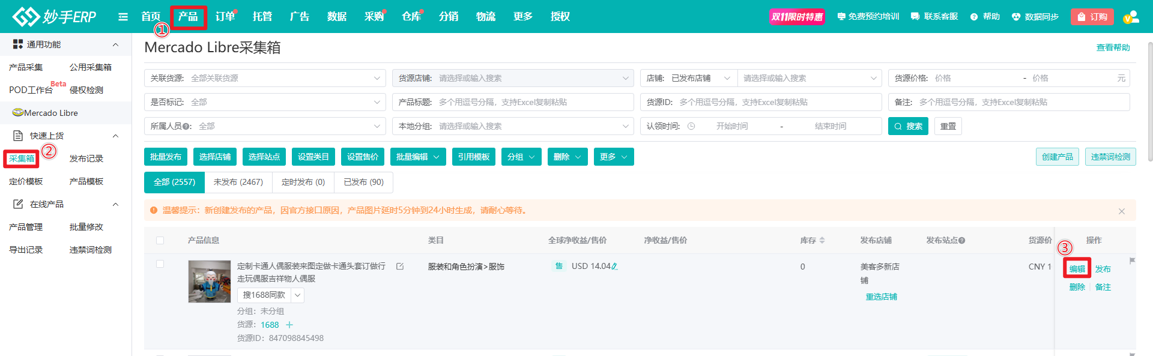This screenshot has width=1153, height=356.
Task: Open 采集箱 in the sidebar
Action: (x=22, y=158)
